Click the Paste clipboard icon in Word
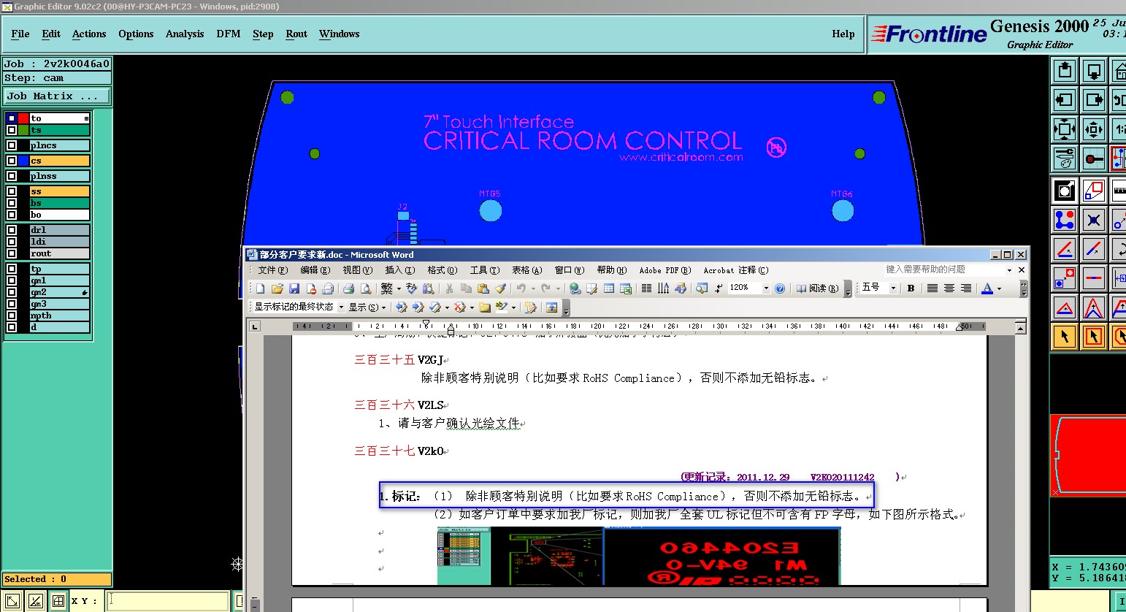Image resolution: width=1126 pixels, height=612 pixels. (x=483, y=288)
